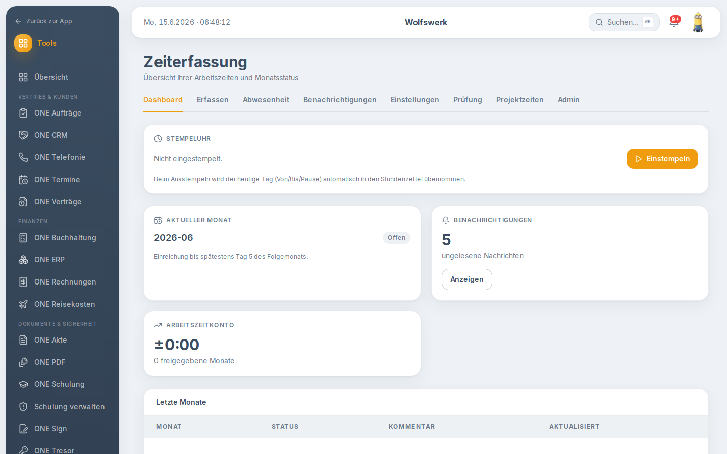Open ONE Rechnungen receipt icon
Screen dimensions: 727x454
[23, 282]
